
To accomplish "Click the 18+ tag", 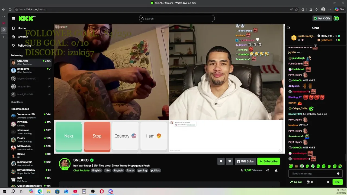I will point(107,170).
